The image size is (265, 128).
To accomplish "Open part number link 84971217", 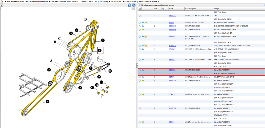I will tap(173, 16).
